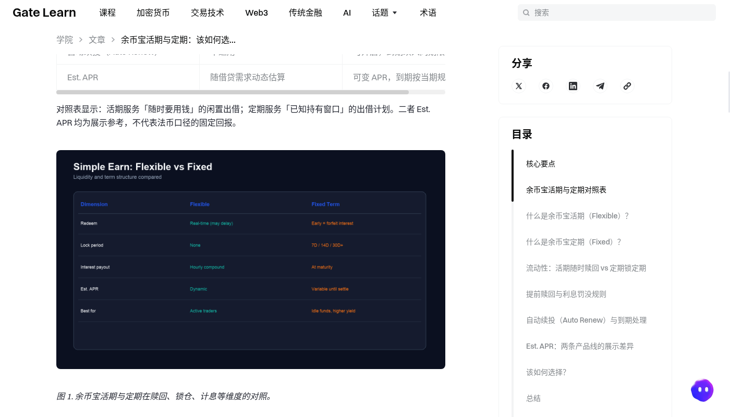The height and width of the screenshot is (417, 730).
Task: Jump to 提前赎回与利息罚没规则 section
Action: [x=566, y=294]
